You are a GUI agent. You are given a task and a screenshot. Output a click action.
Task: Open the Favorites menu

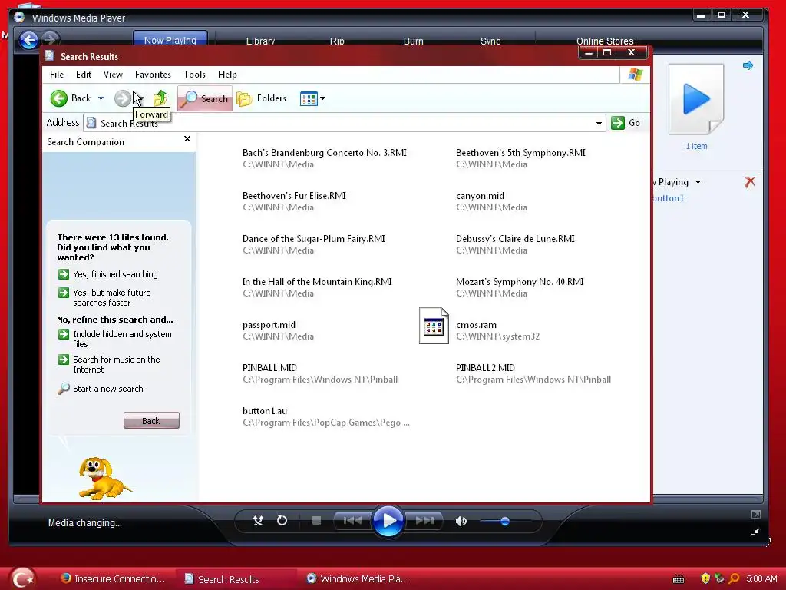coord(153,75)
